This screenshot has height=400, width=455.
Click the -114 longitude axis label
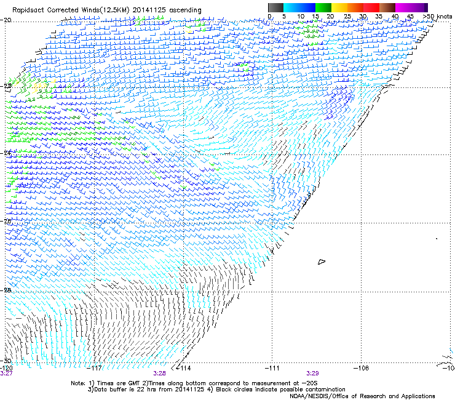coord(183,368)
